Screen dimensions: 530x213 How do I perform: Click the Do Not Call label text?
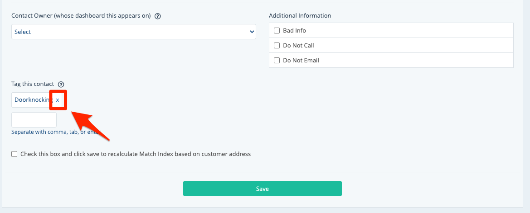(298, 46)
